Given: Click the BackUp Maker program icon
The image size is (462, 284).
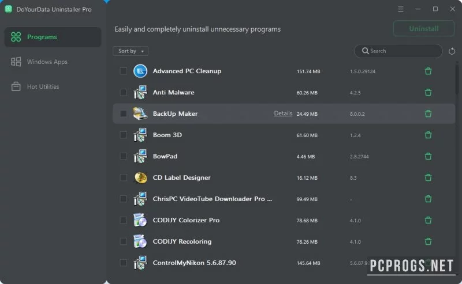Looking at the screenshot, I should 140,113.
